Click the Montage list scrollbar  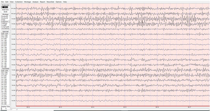point(9,22)
